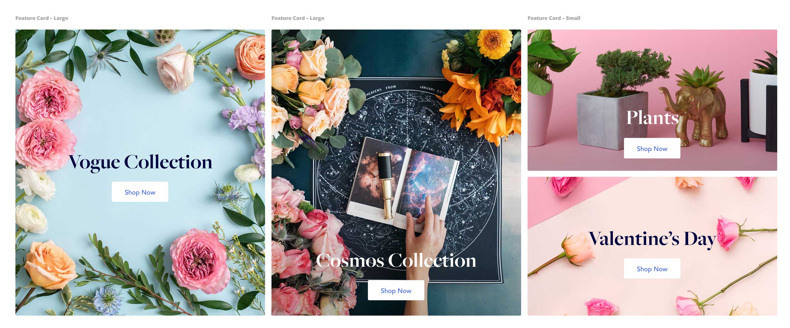Click Shop Now under Cosmos Collection
Screen dimensions: 790x328
tap(396, 290)
